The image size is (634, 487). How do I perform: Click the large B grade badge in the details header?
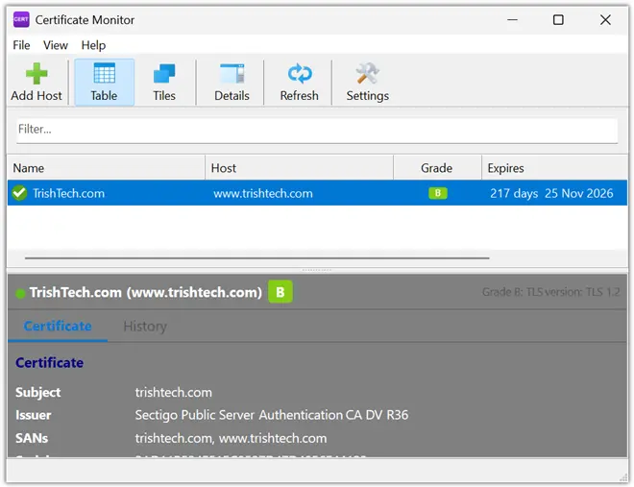(x=280, y=292)
